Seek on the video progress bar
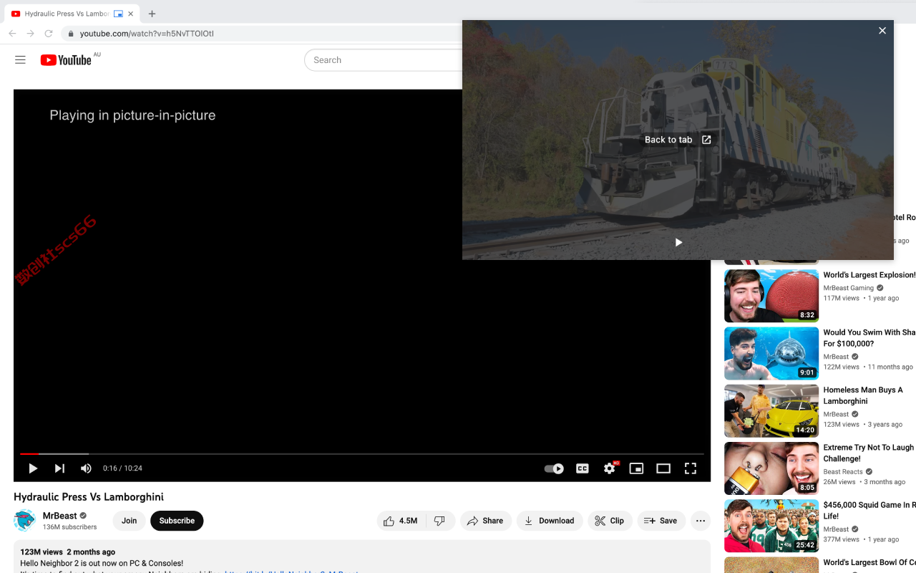This screenshot has height=573, width=916. (x=362, y=454)
